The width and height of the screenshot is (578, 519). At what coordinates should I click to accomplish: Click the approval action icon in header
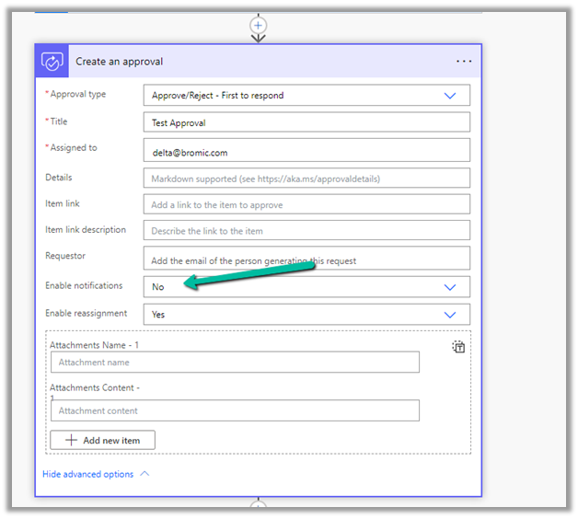click(52, 61)
